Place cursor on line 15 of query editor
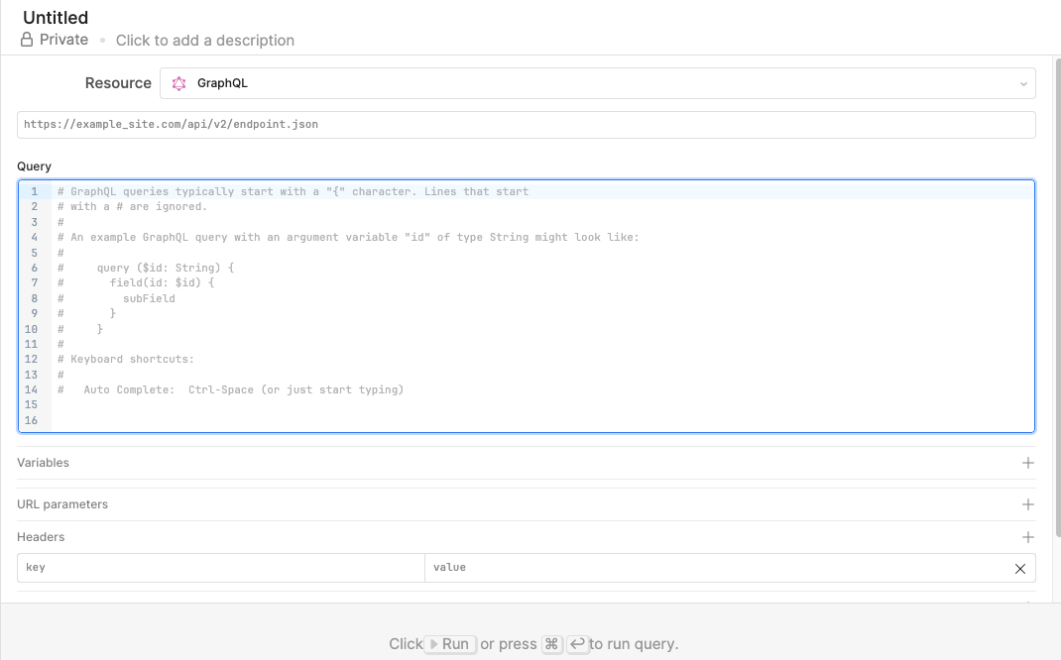 click(x=541, y=405)
